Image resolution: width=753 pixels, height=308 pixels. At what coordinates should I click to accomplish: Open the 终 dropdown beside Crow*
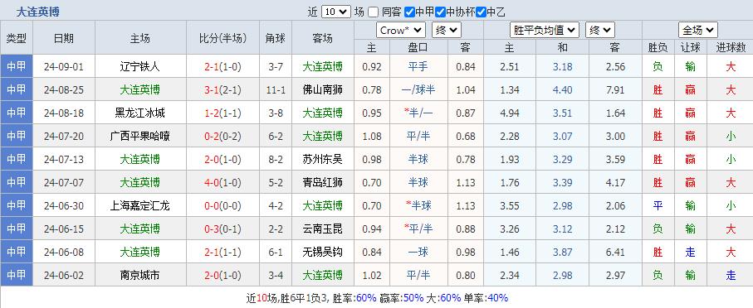(447, 31)
